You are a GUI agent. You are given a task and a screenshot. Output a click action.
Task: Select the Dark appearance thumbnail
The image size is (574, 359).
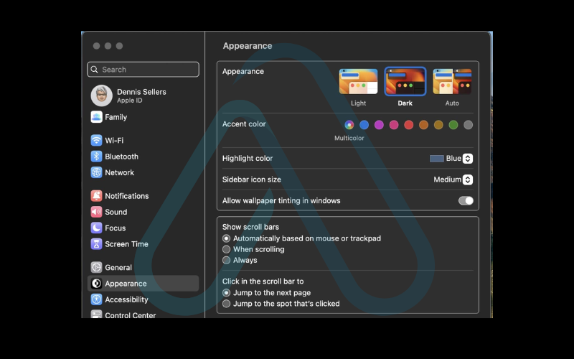tap(405, 82)
